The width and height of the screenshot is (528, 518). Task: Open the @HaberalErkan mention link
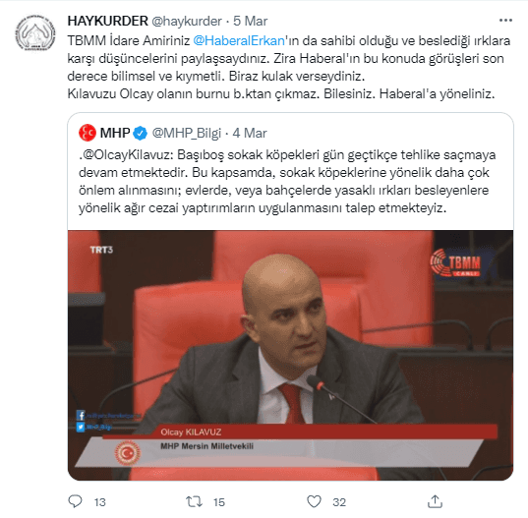(239, 40)
